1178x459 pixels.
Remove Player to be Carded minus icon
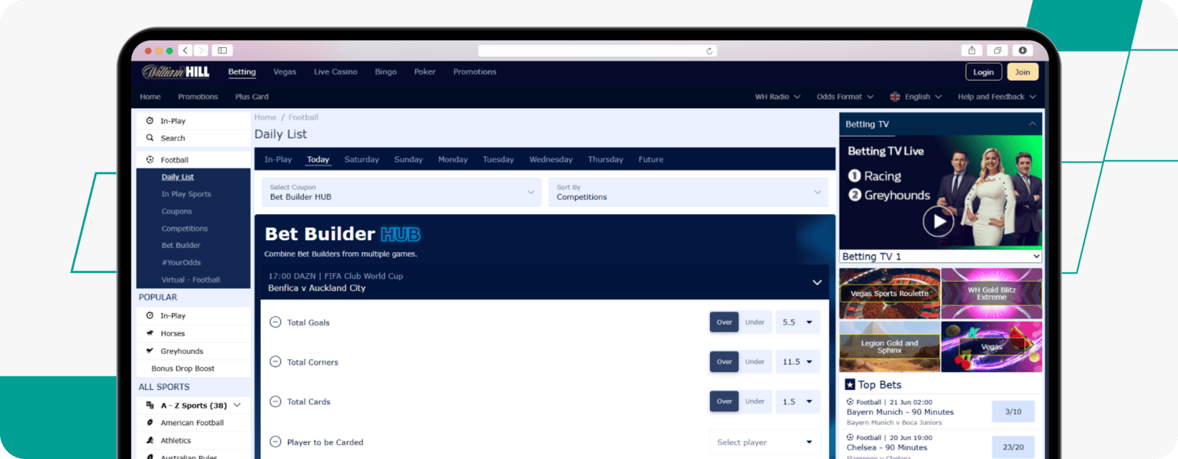click(276, 442)
